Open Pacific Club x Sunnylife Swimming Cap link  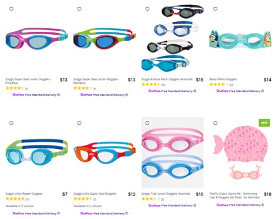(234, 195)
